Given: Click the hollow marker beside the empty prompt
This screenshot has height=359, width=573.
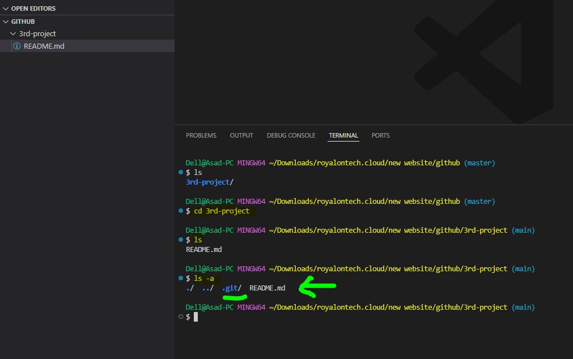Looking at the screenshot, I should click(181, 317).
